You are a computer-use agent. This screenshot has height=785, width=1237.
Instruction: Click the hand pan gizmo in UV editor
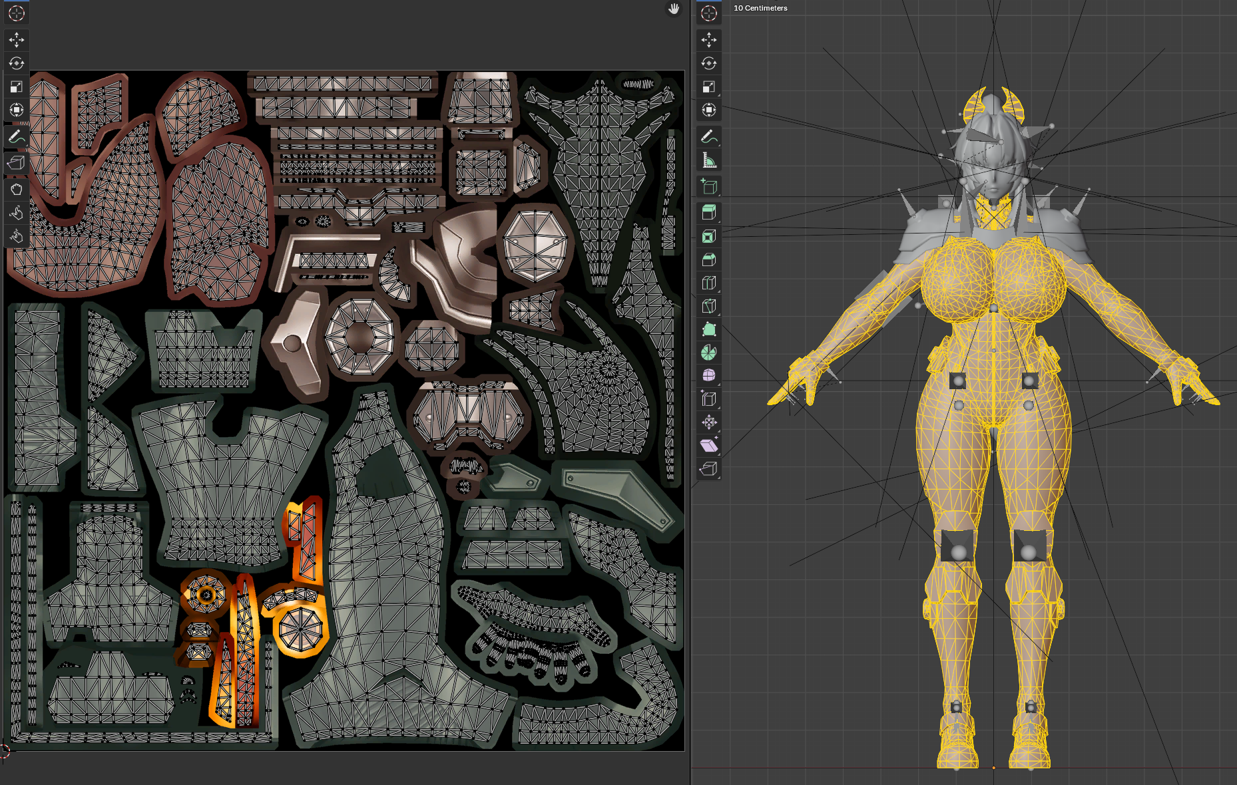click(x=674, y=9)
